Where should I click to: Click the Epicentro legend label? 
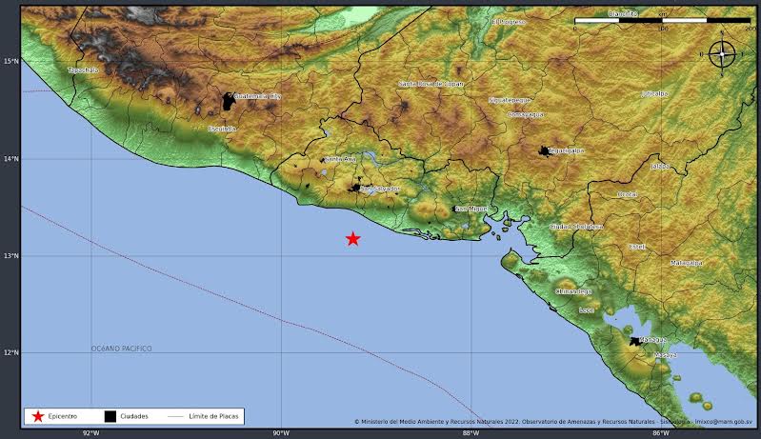[62, 416]
